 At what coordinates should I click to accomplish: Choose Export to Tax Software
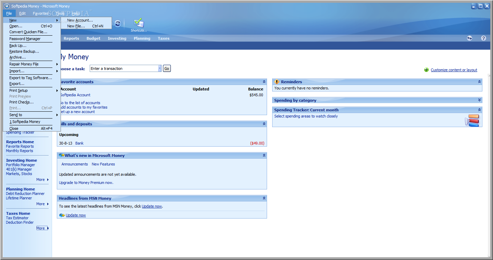(x=31, y=78)
